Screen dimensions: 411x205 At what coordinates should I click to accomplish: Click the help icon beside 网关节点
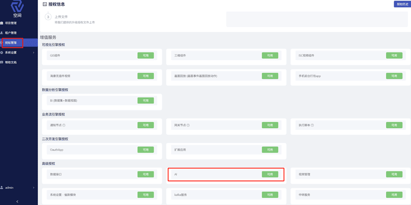[188, 125]
